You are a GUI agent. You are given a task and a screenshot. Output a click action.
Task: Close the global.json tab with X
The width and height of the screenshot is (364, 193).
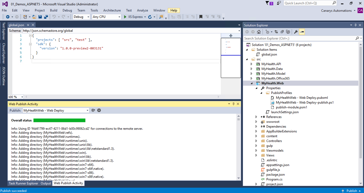point(33,25)
